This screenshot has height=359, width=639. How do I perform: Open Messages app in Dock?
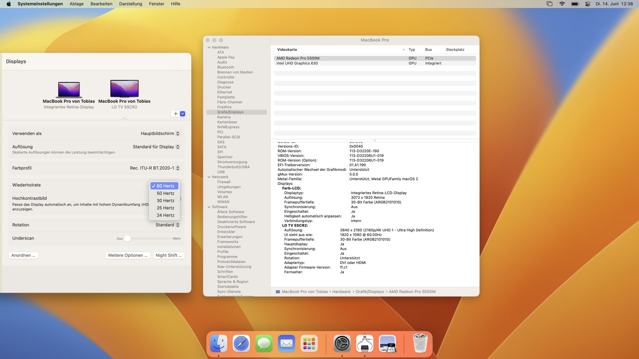pos(264,343)
